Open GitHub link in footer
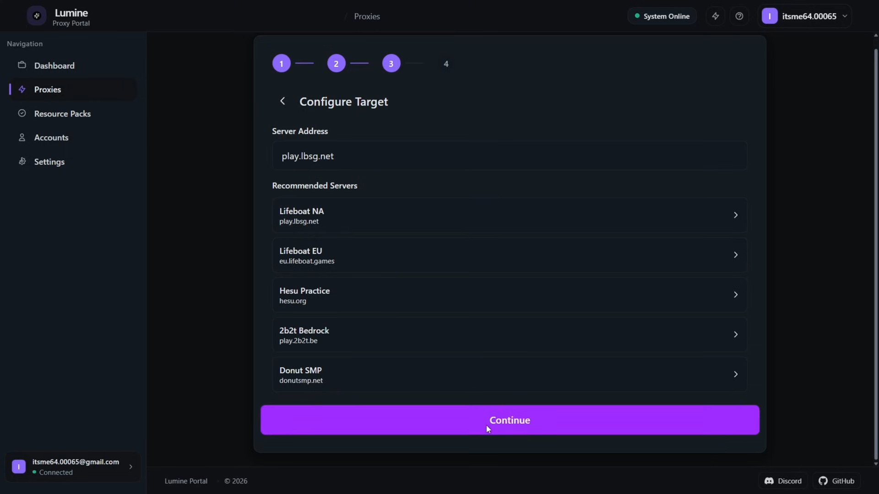This screenshot has height=494, width=879. tap(837, 481)
